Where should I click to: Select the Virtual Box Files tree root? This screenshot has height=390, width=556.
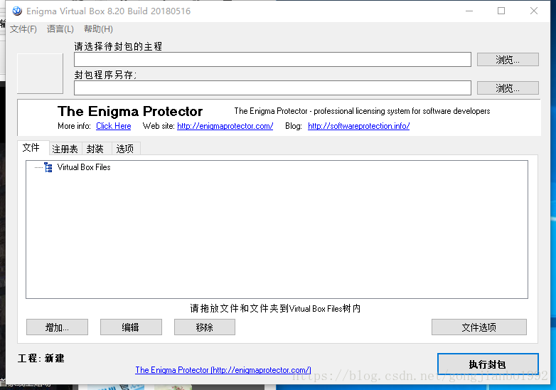click(x=84, y=167)
